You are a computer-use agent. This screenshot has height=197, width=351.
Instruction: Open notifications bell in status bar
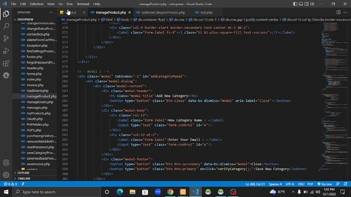point(346,184)
